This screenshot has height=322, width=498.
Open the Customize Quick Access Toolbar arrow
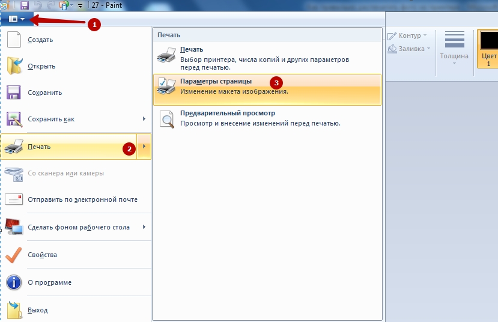click(80, 6)
